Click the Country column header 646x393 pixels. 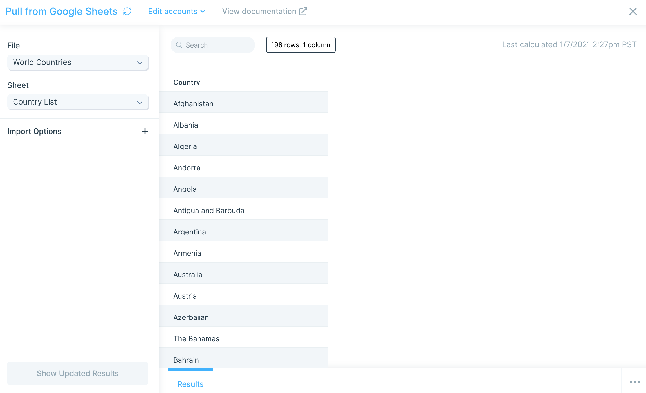click(187, 82)
